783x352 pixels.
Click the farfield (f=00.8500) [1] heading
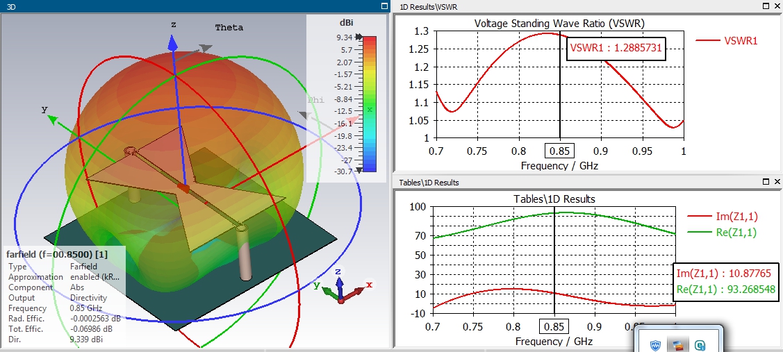(56, 254)
